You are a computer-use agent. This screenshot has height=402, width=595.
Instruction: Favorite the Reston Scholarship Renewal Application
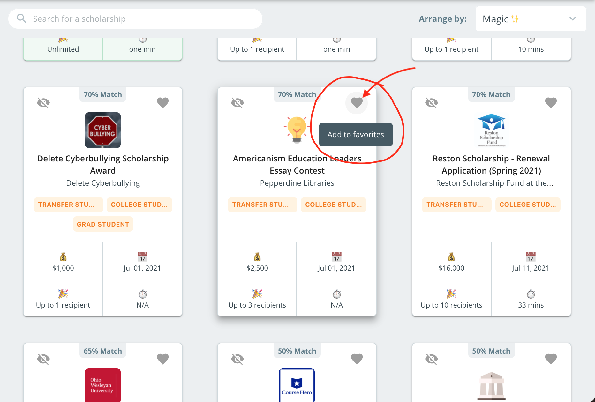tap(551, 103)
